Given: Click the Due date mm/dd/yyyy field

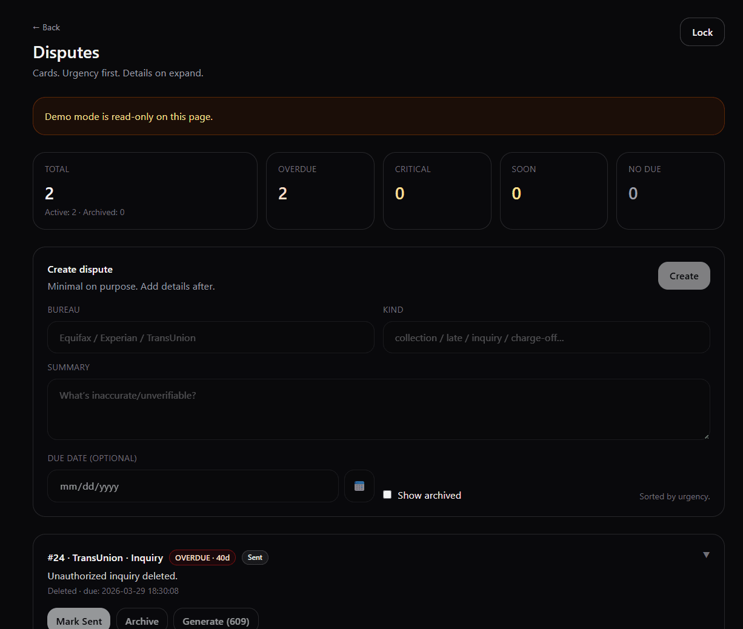Looking at the screenshot, I should coord(193,486).
